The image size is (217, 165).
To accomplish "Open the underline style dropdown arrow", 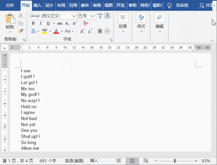I will coord(54,23).
